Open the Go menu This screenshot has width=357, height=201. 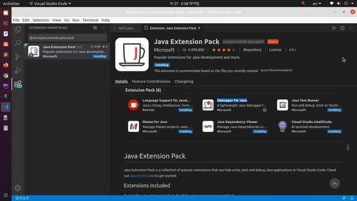click(x=66, y=20)
